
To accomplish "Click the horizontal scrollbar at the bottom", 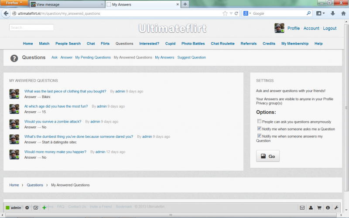I will 171,215.
